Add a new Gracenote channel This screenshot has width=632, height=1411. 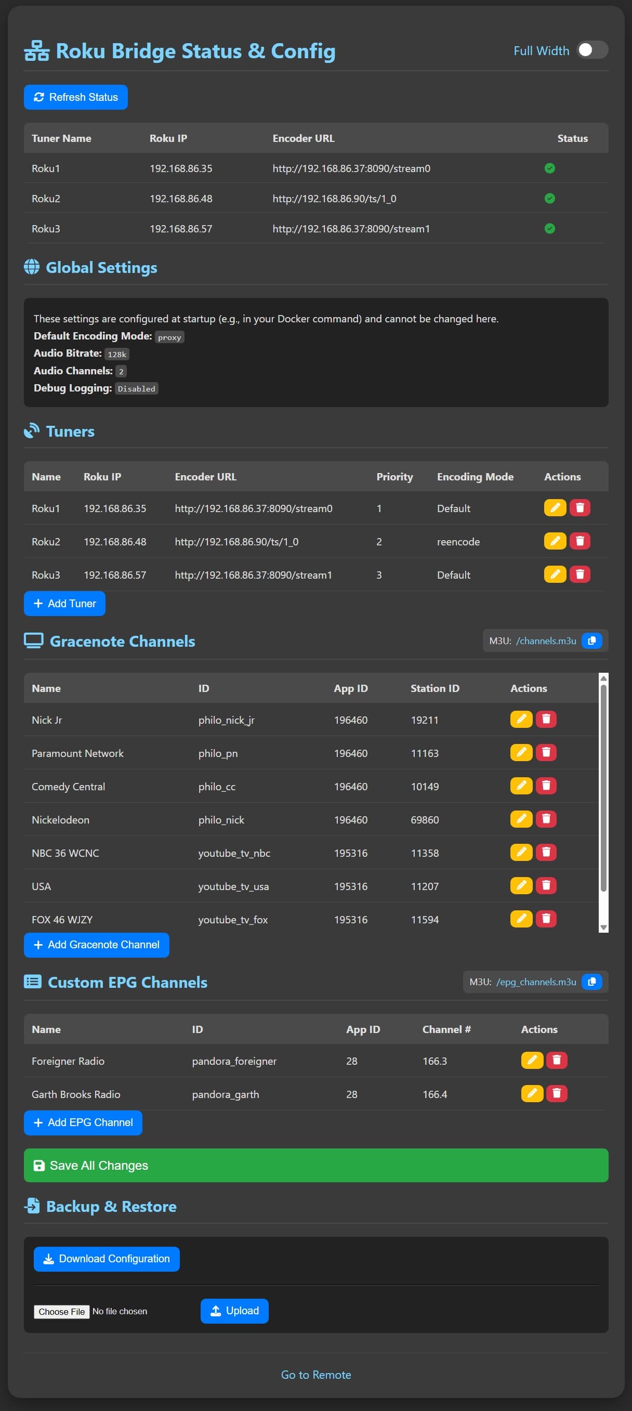96,944
